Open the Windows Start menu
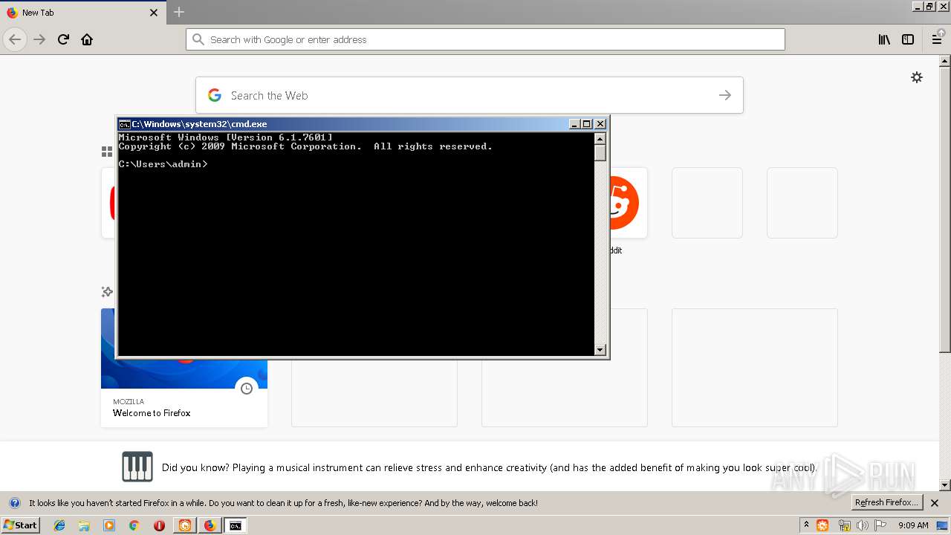Viewport: 951px width, 535px height. pyautogui.click(x=21, y=525)
